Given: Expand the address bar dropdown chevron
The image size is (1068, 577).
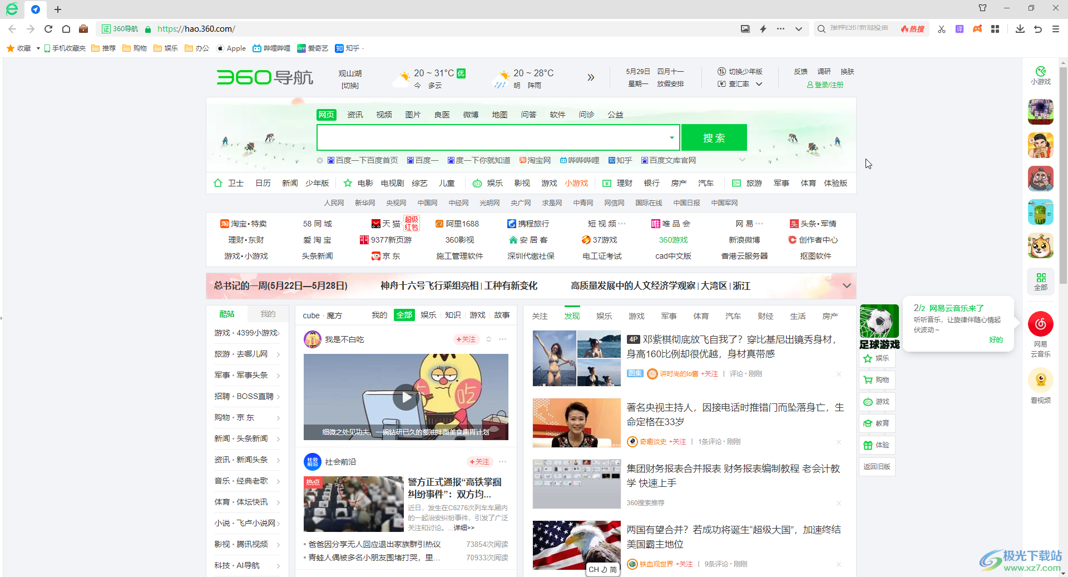Looking at the screenshot, I should click(x=799, y=29).
